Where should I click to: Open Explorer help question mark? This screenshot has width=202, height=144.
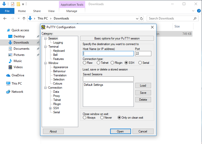pos(199,11)
